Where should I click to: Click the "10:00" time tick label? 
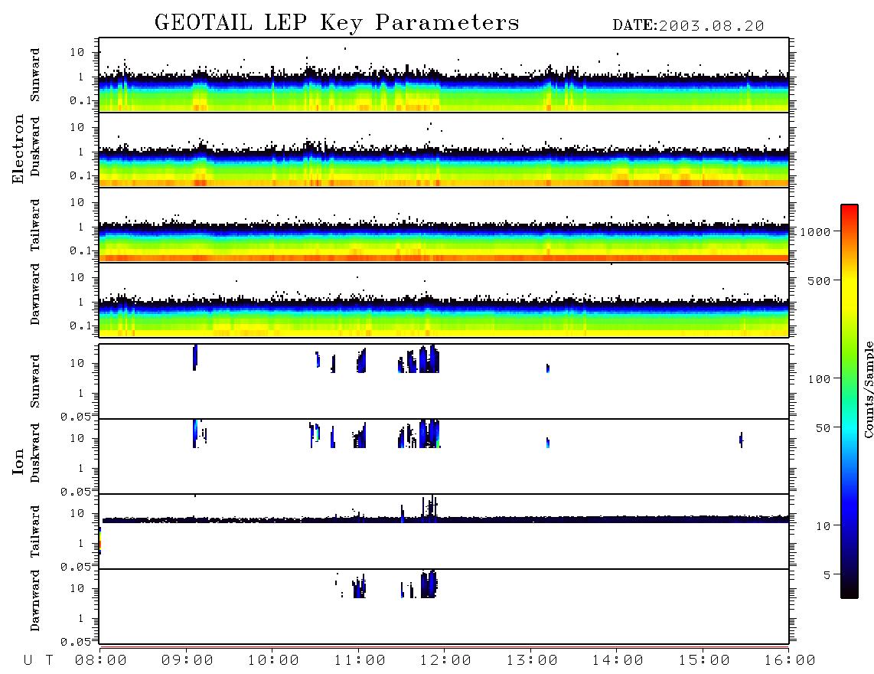(273, 660)
